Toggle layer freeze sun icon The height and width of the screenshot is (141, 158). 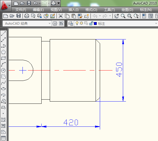81,23
